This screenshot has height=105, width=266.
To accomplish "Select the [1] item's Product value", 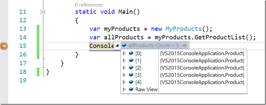I will [x=202, y=61].
